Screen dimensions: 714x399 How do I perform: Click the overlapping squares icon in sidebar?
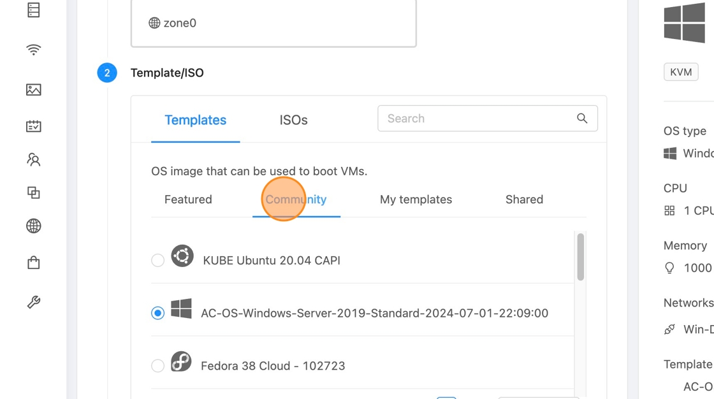pos(34,192)
